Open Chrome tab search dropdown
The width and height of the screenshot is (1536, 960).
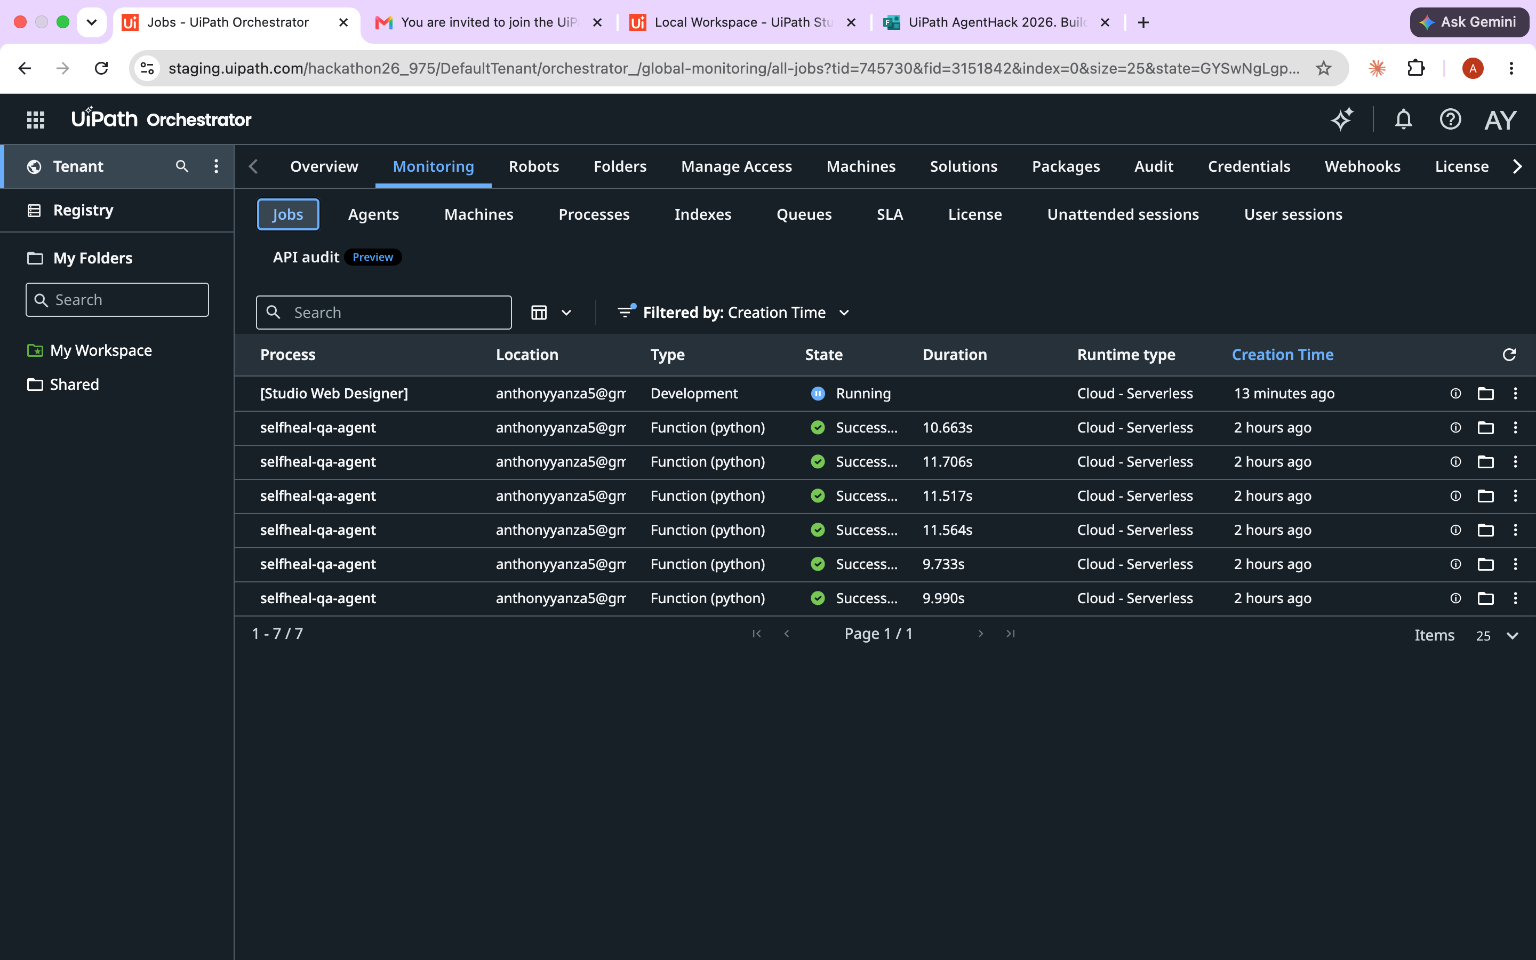(91, 22)
